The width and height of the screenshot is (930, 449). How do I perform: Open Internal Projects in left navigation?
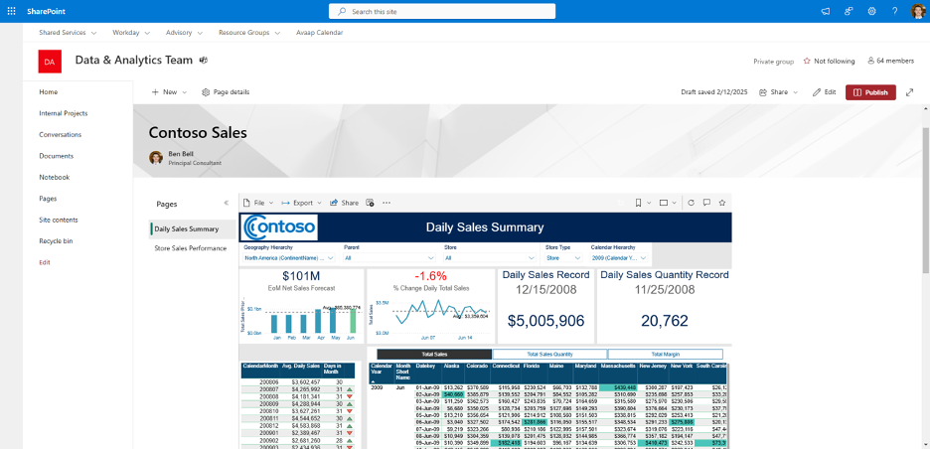click(x=64, y=113)
